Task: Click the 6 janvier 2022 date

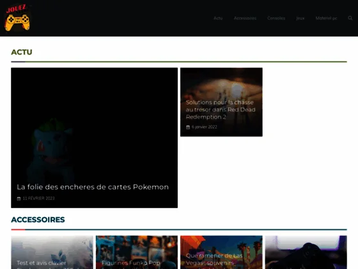Action: (x=205, y=127)
